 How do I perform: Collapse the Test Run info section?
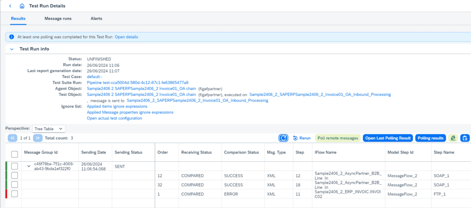(11, 49)
